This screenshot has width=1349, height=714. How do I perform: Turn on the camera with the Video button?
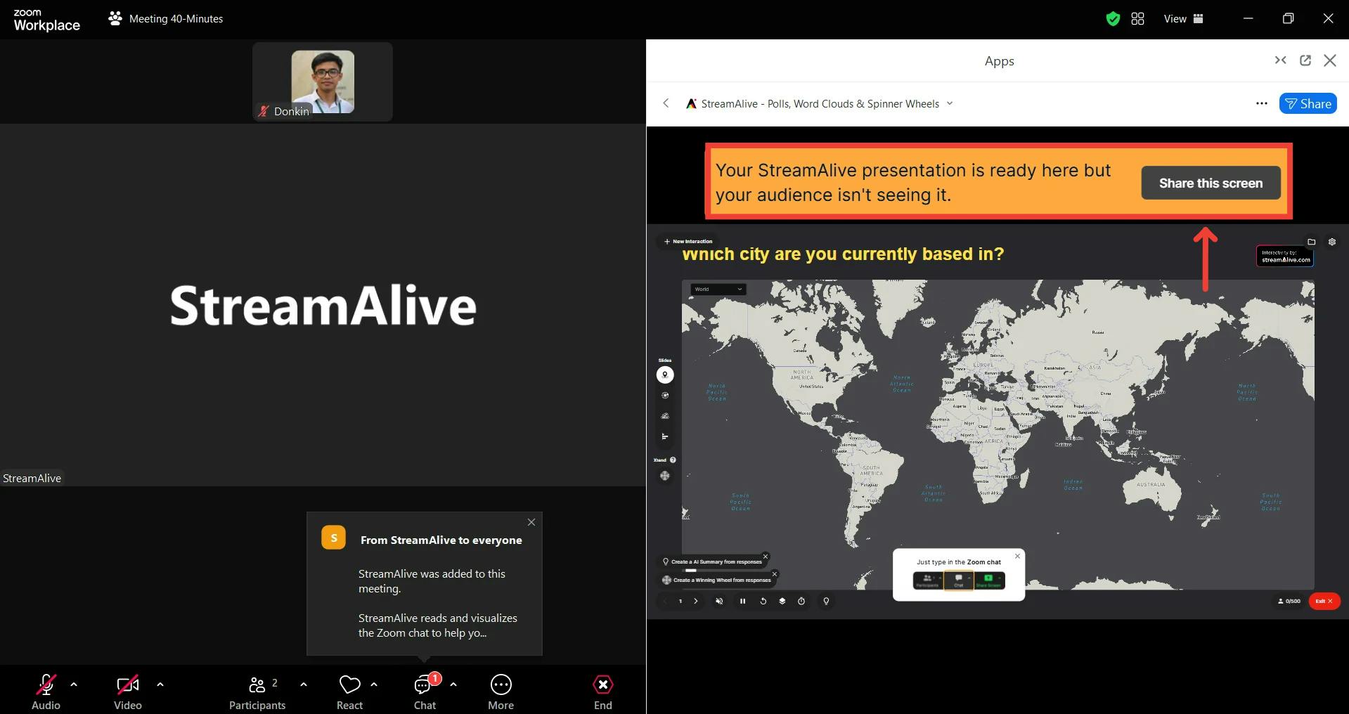click(x=128, y=692)
